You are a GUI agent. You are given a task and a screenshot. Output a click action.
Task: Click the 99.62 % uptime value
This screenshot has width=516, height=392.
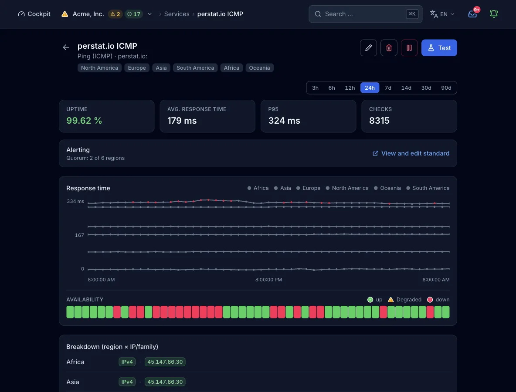click(x=84, y=121)
